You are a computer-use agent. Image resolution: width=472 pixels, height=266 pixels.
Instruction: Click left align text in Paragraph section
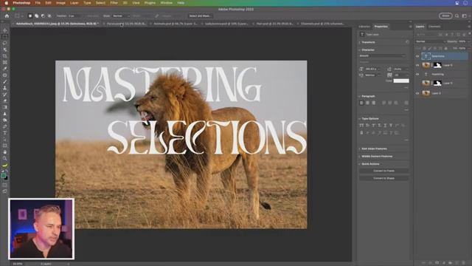tap(361, 103)
